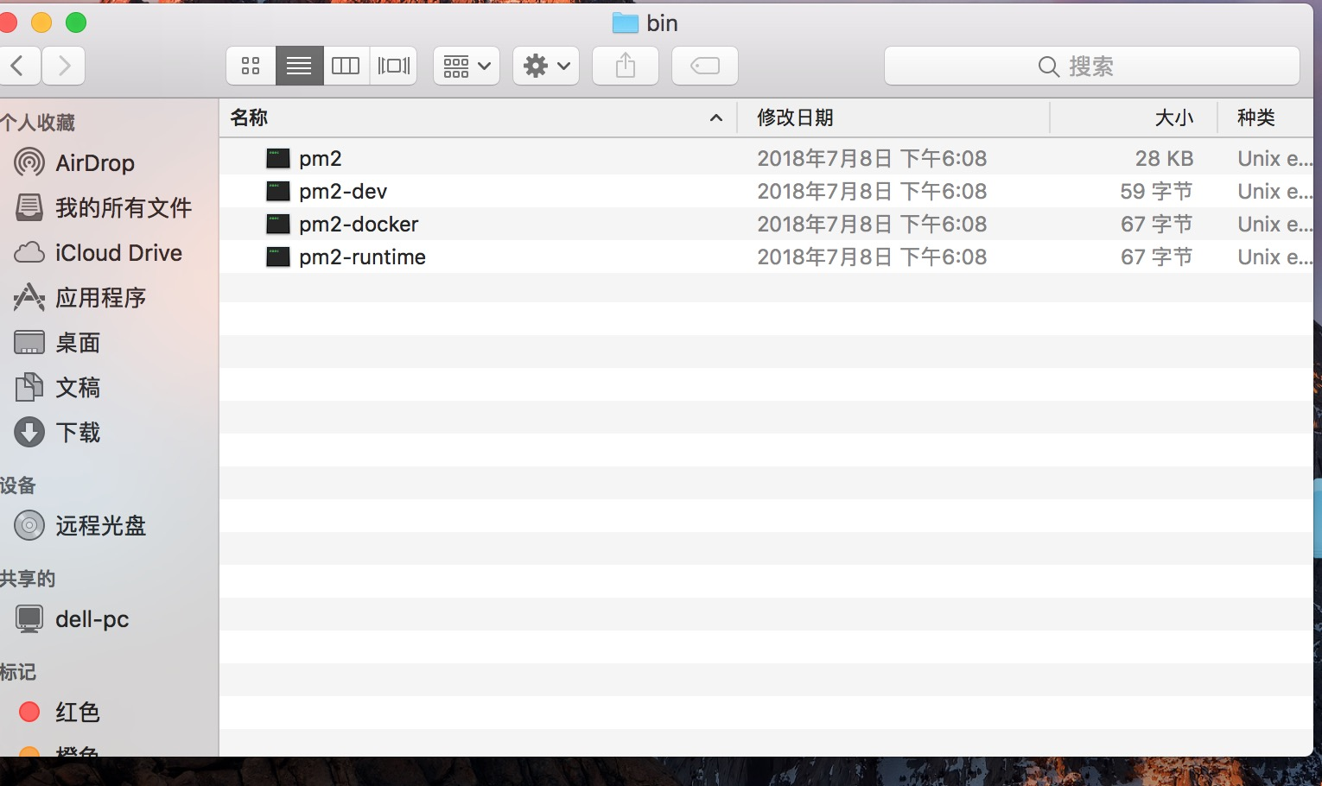Click the 桌面 desktop icon

pyautogui.click(x=29, y=342)
